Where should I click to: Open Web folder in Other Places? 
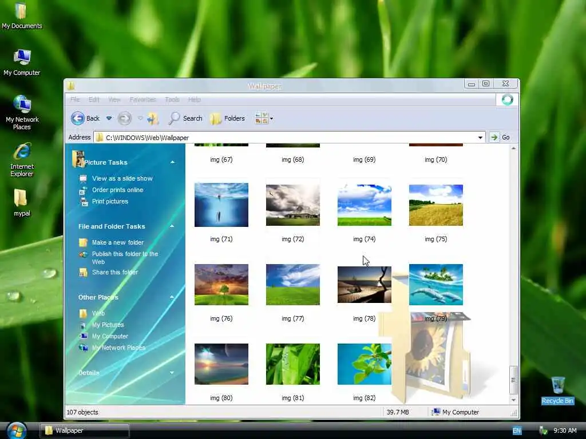(x=98, y=313)
